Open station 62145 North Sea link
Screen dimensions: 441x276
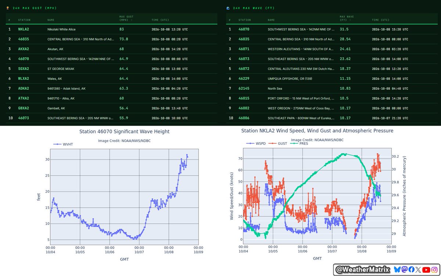tap(244, 89)
